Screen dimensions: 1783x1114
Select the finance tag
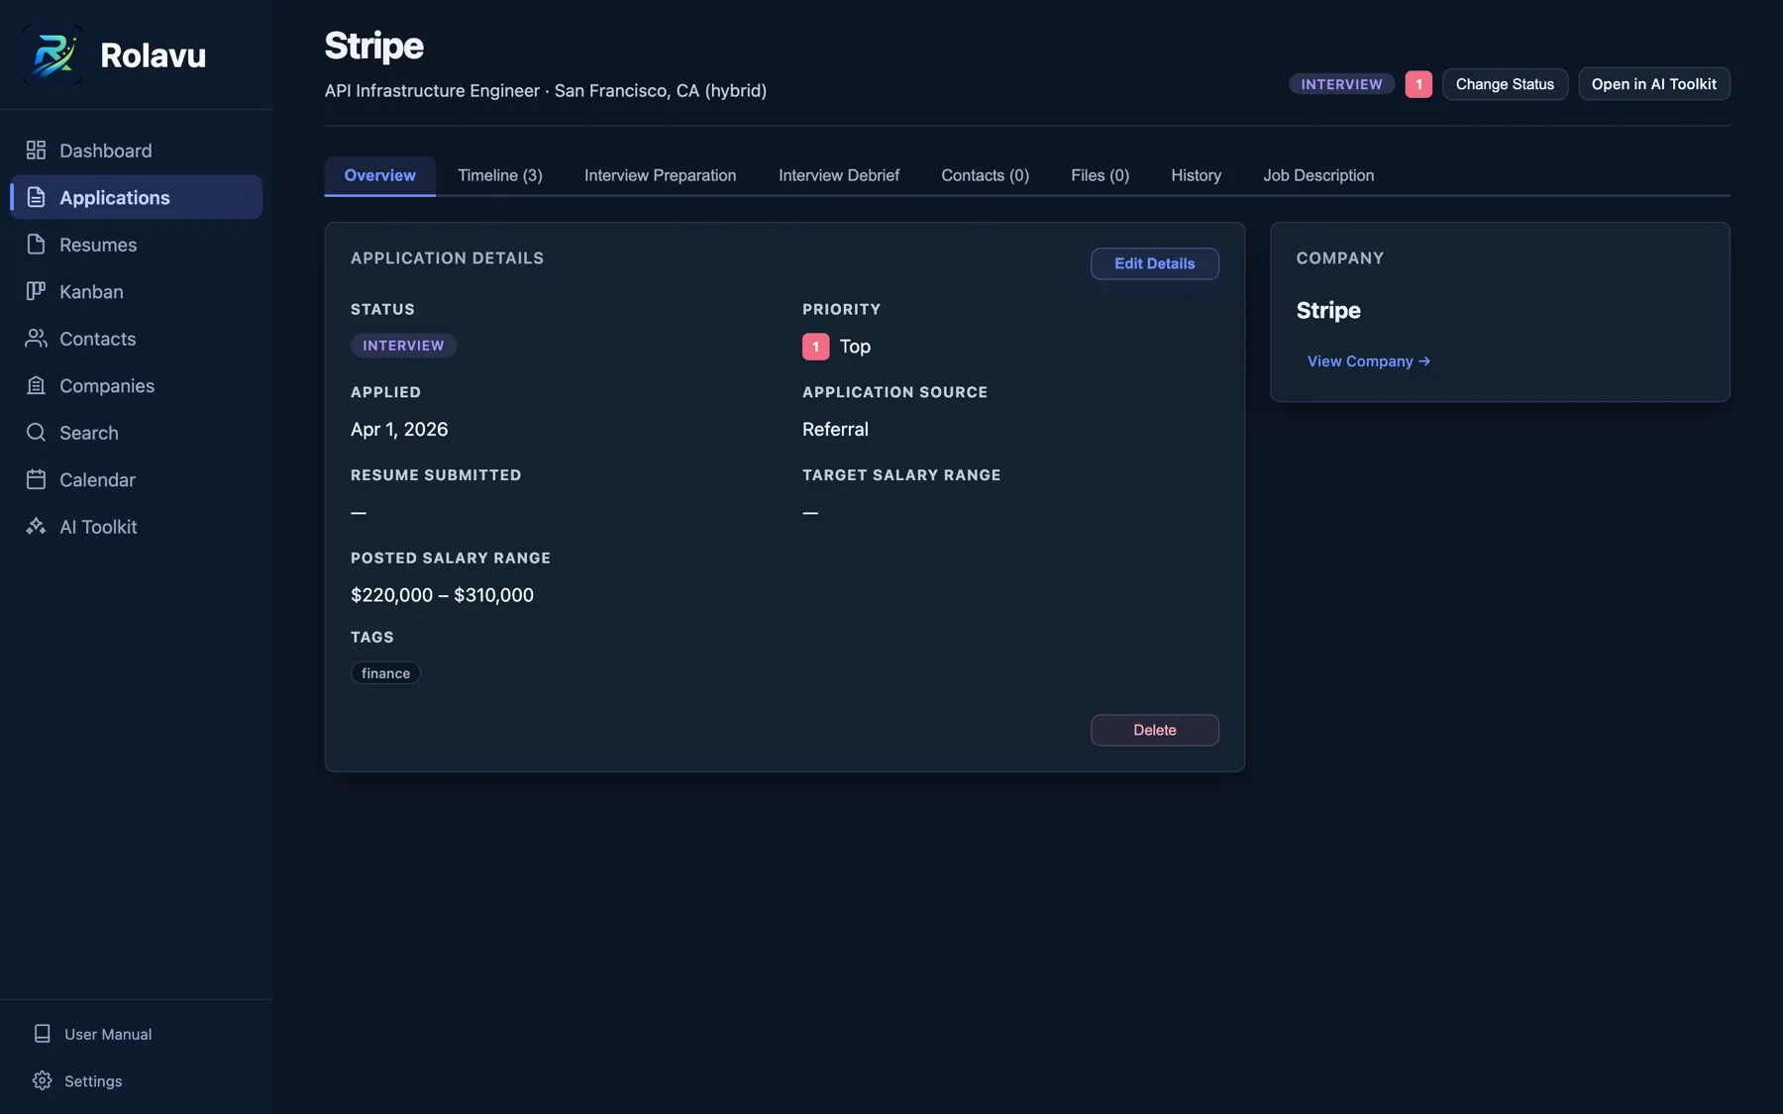(385, 672)
